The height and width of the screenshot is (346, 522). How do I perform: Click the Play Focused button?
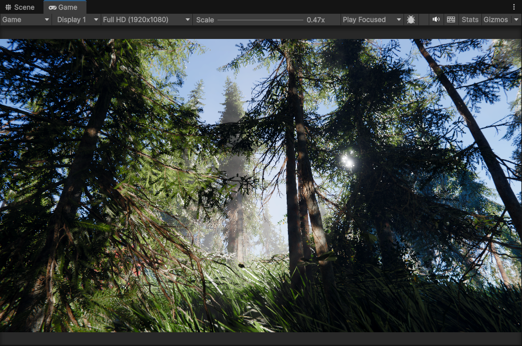pos(365,19)
